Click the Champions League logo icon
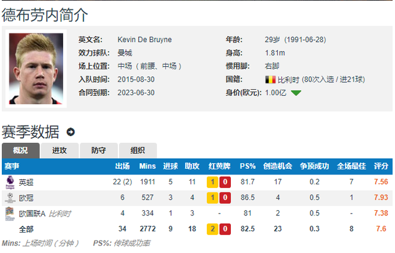 [x=10, y=197]
